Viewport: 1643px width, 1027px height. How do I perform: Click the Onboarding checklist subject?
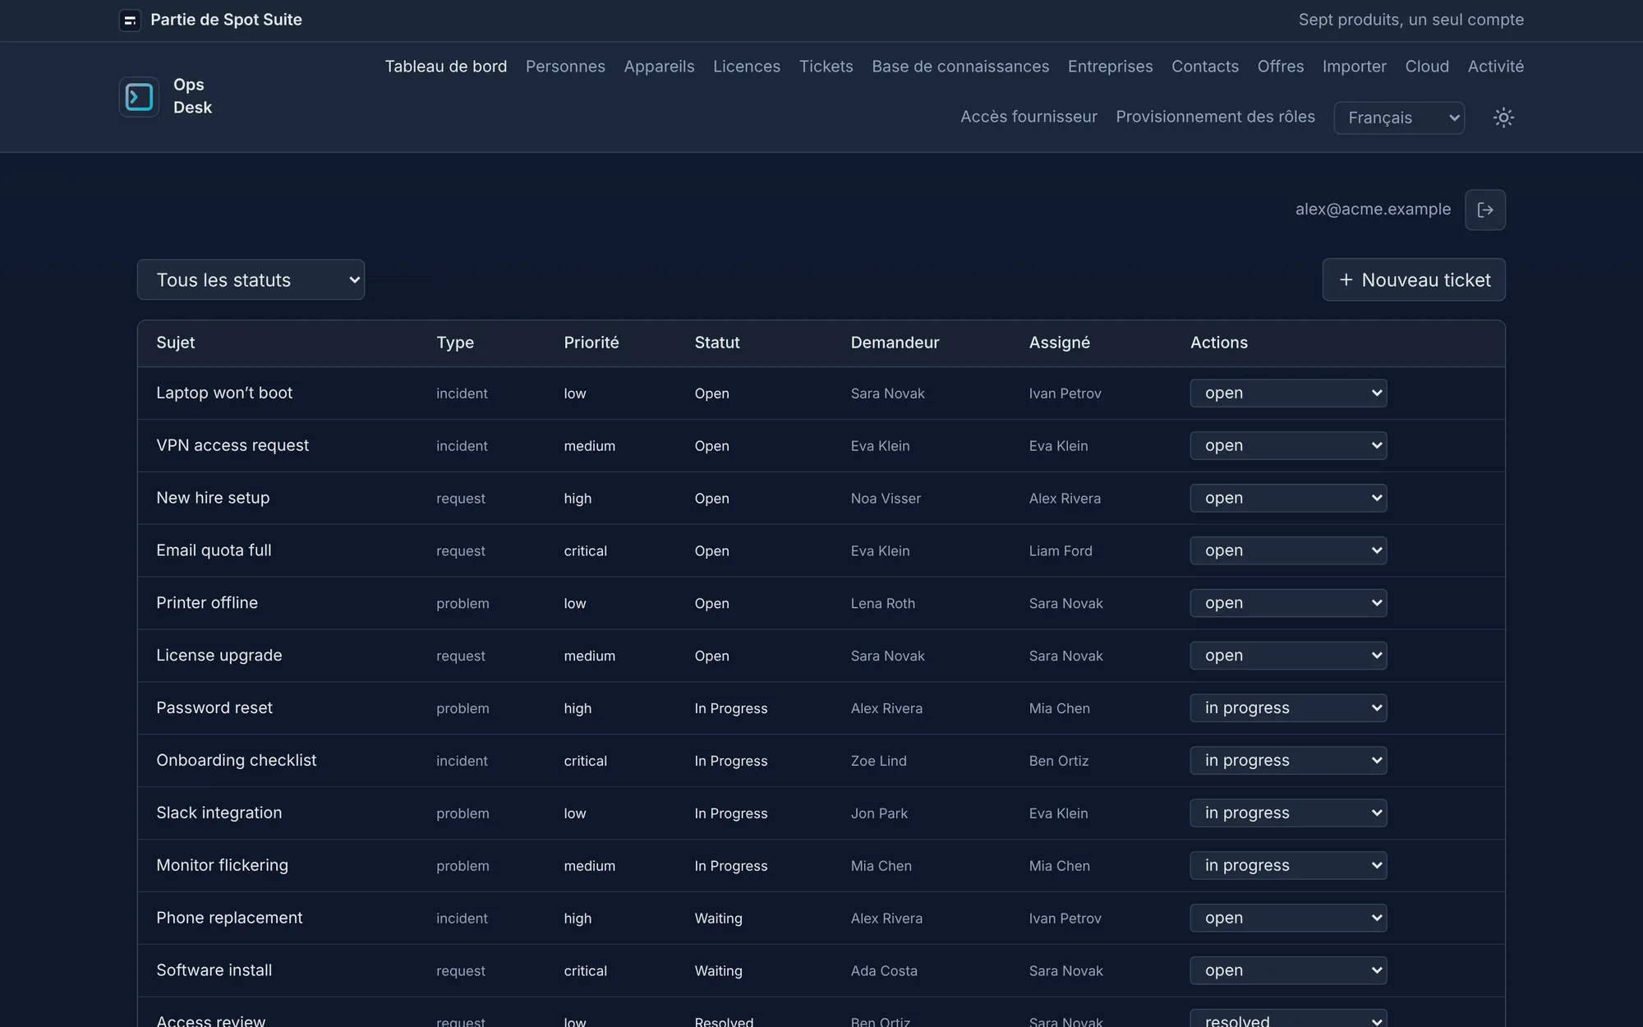click(237, 761)
